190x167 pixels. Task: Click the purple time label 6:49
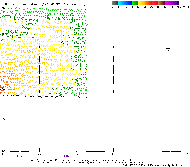point(20,156)
